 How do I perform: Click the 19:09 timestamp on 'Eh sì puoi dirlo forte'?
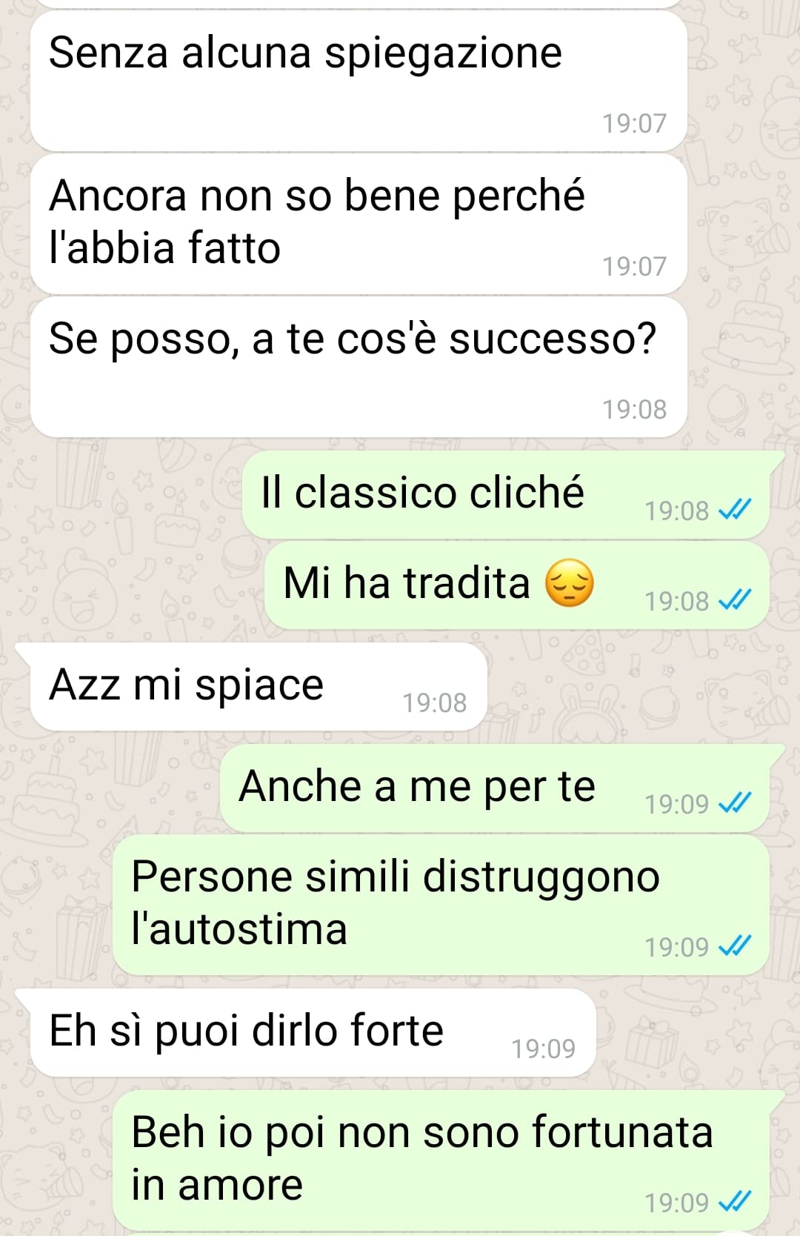[543, 1049]
